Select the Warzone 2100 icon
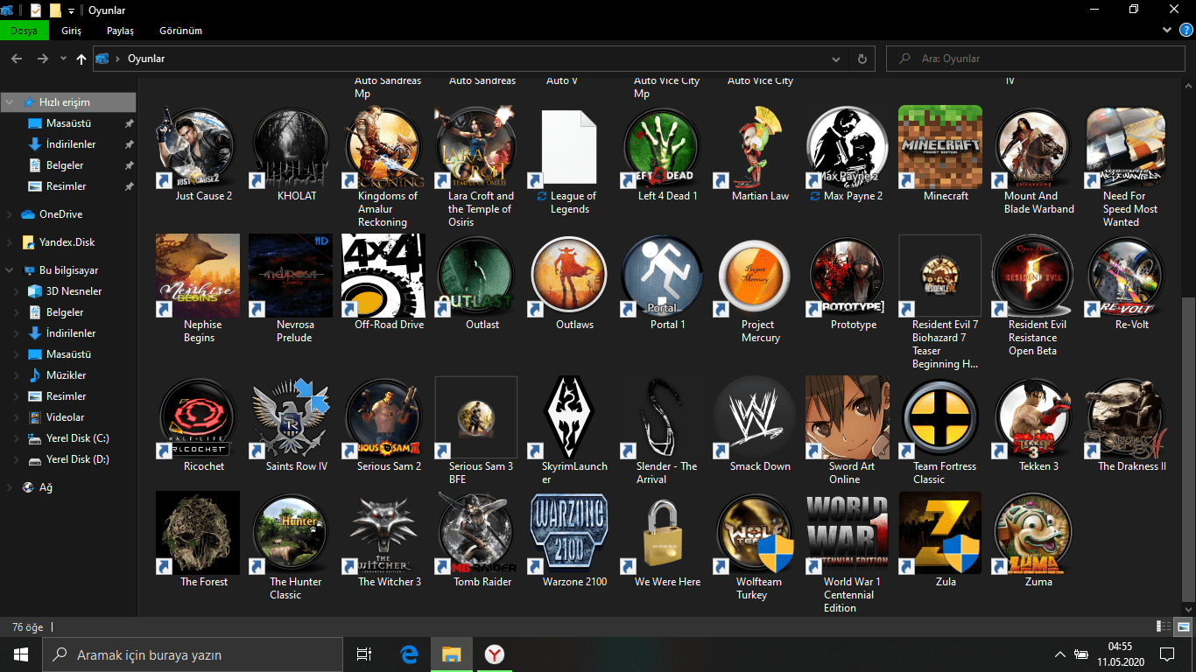The width and height of the screenshot is (1196, 672). click(x=569, y=533)
